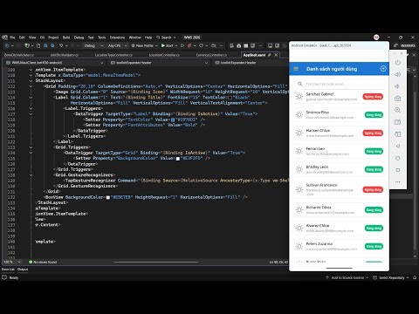Activate emulator zoom magnifier icon

pyautogui.click(x=397, y=110)
